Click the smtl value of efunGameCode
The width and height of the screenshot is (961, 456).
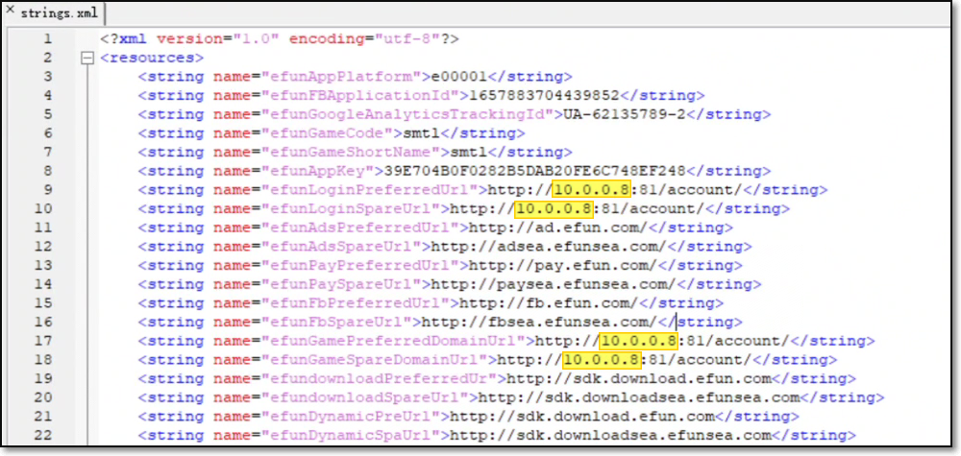click(x=421, y=134)
